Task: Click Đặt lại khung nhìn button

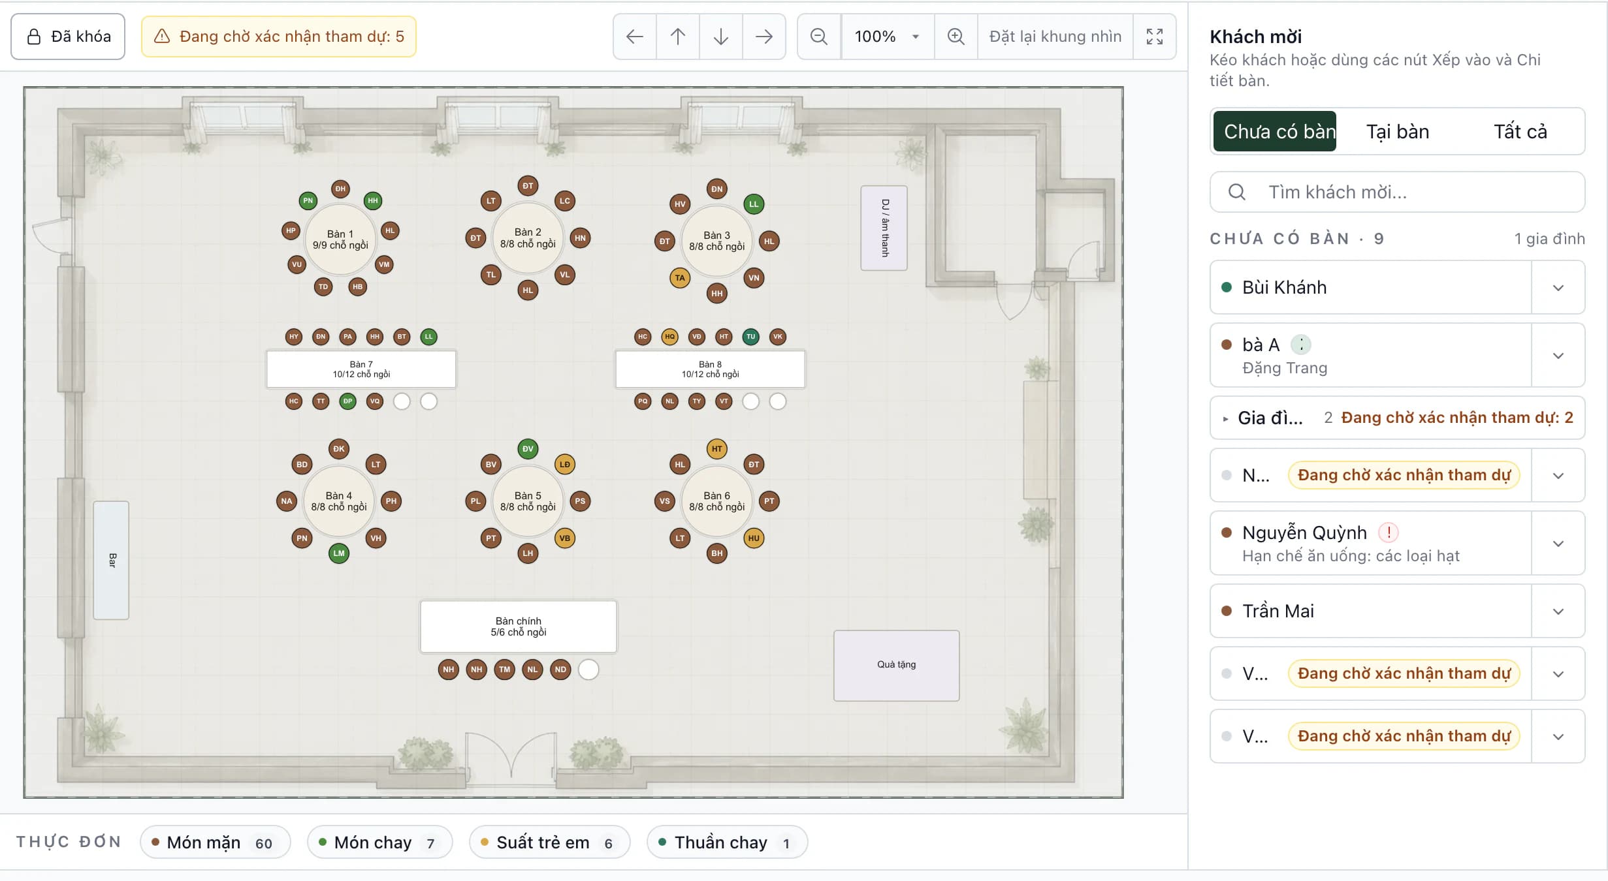Action: click(x=1055, y=37)
